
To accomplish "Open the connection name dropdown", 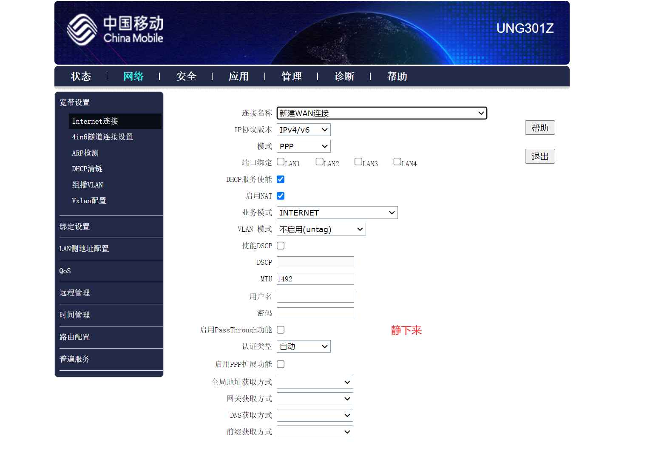I will [381, 113].
